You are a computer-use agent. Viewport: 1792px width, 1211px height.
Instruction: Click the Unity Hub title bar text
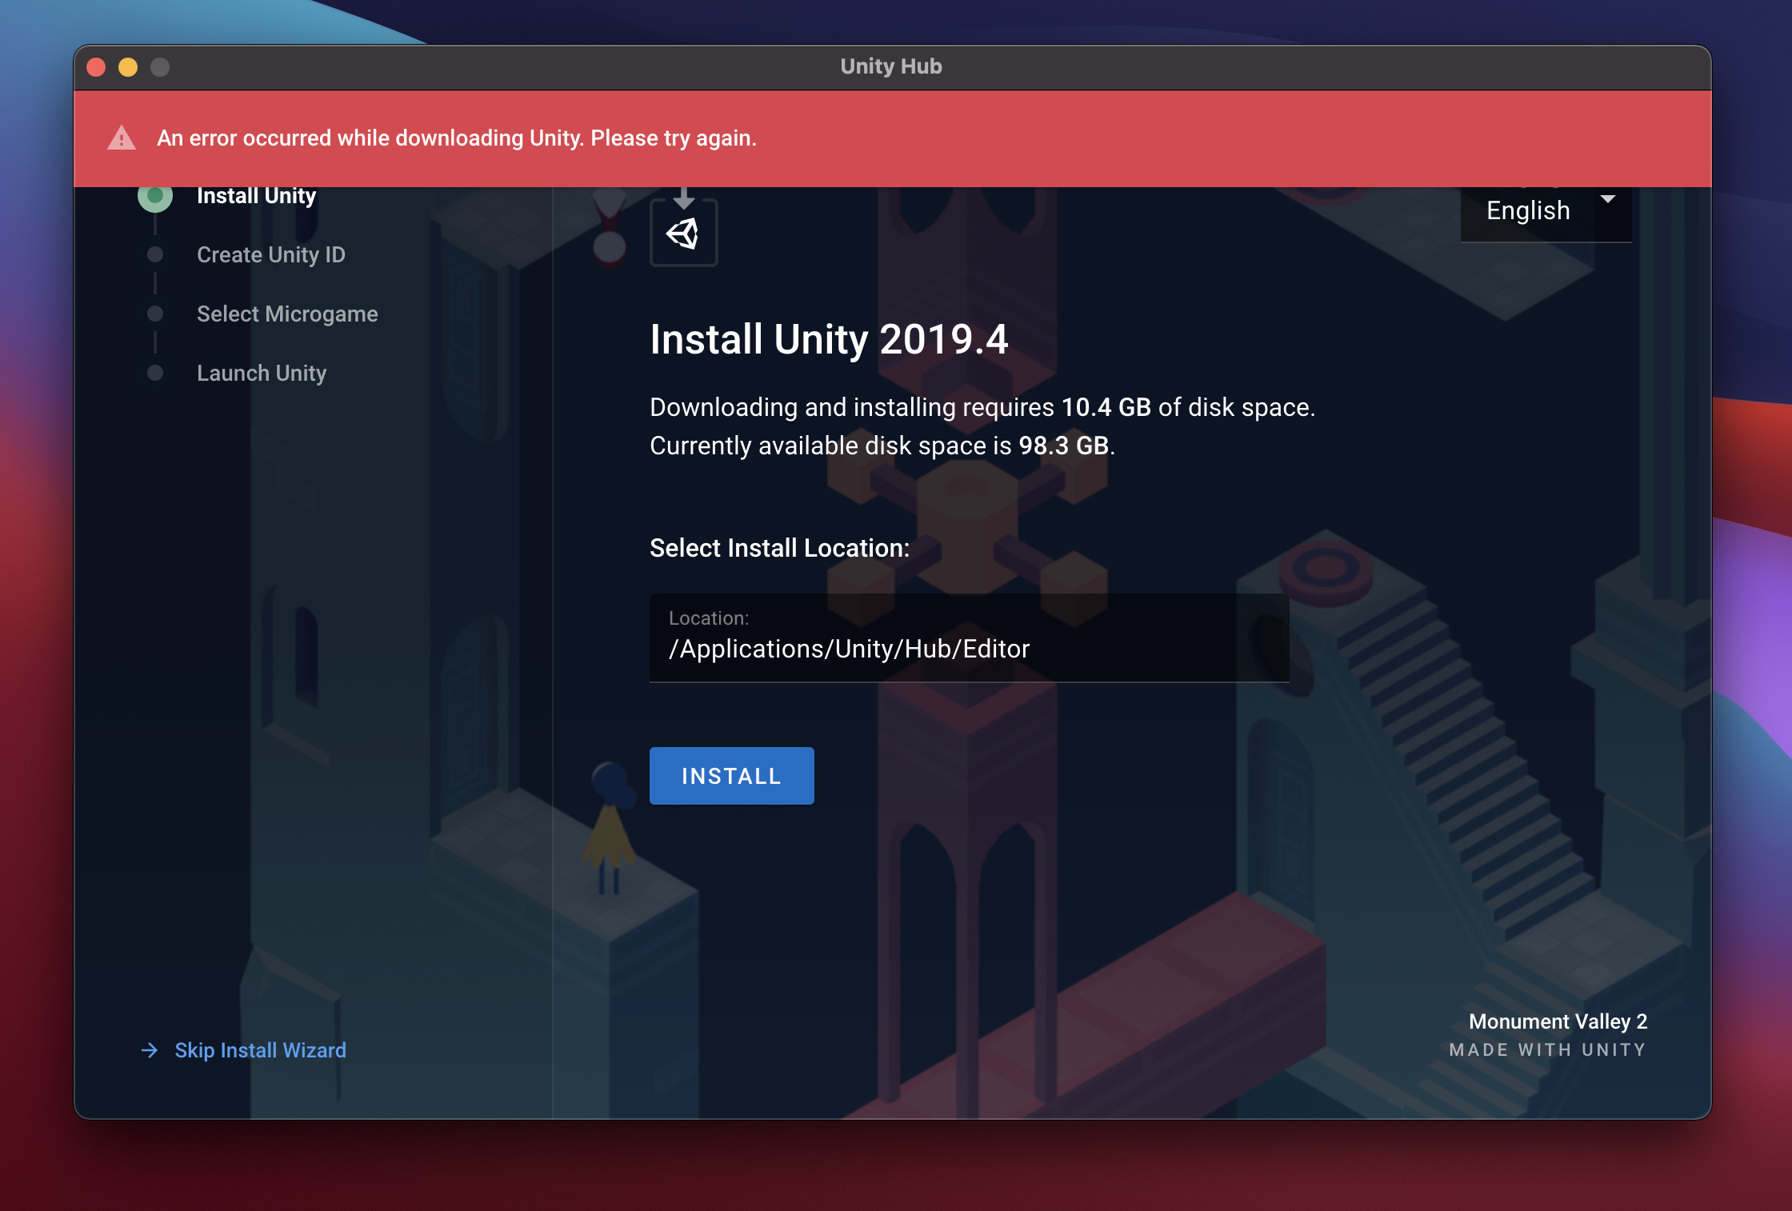pyautogui.click(x=891, y=66)
